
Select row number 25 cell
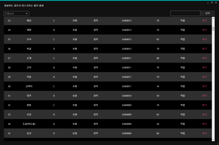click(x=9, y=39)
